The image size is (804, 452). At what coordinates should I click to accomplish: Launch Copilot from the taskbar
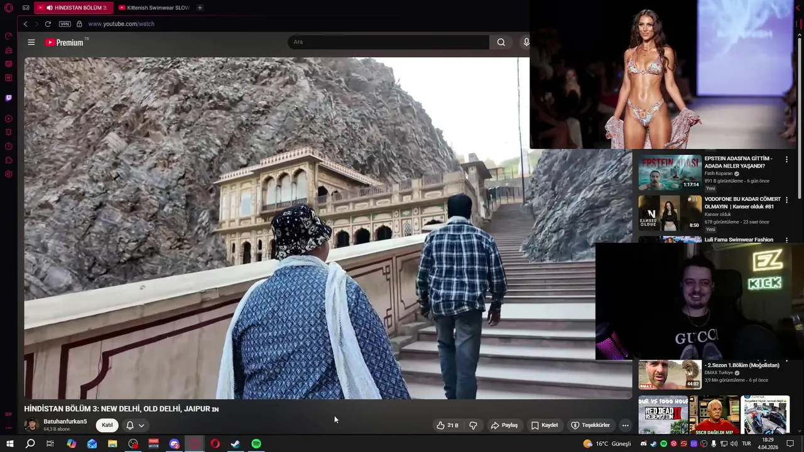71,444
